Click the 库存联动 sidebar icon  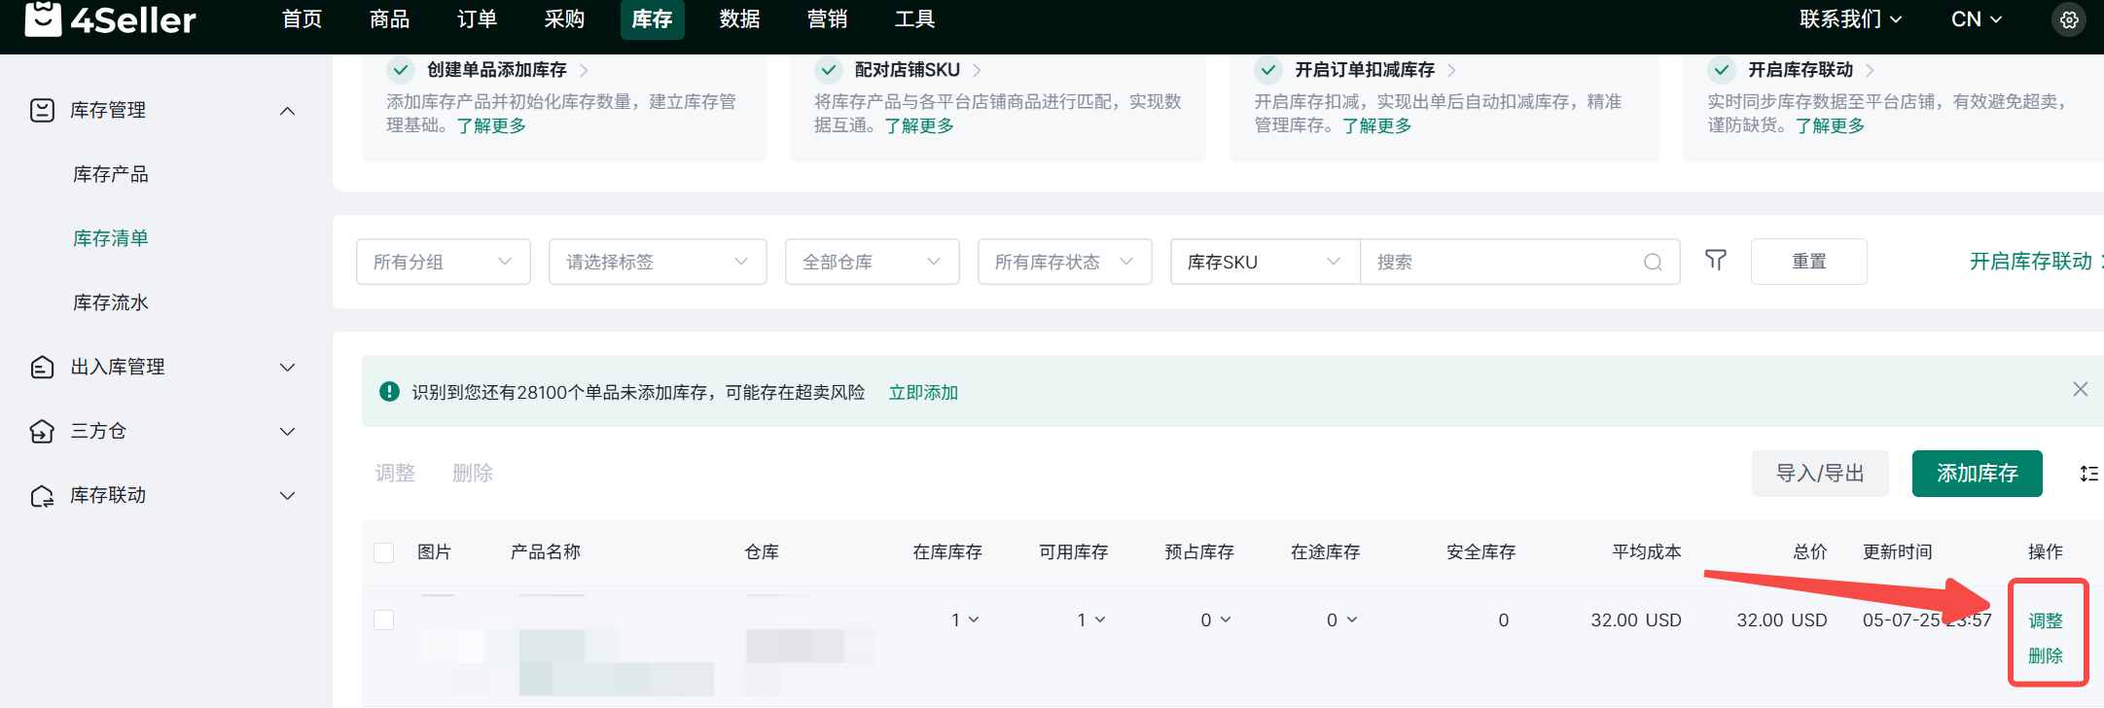(x=42, y=496)
